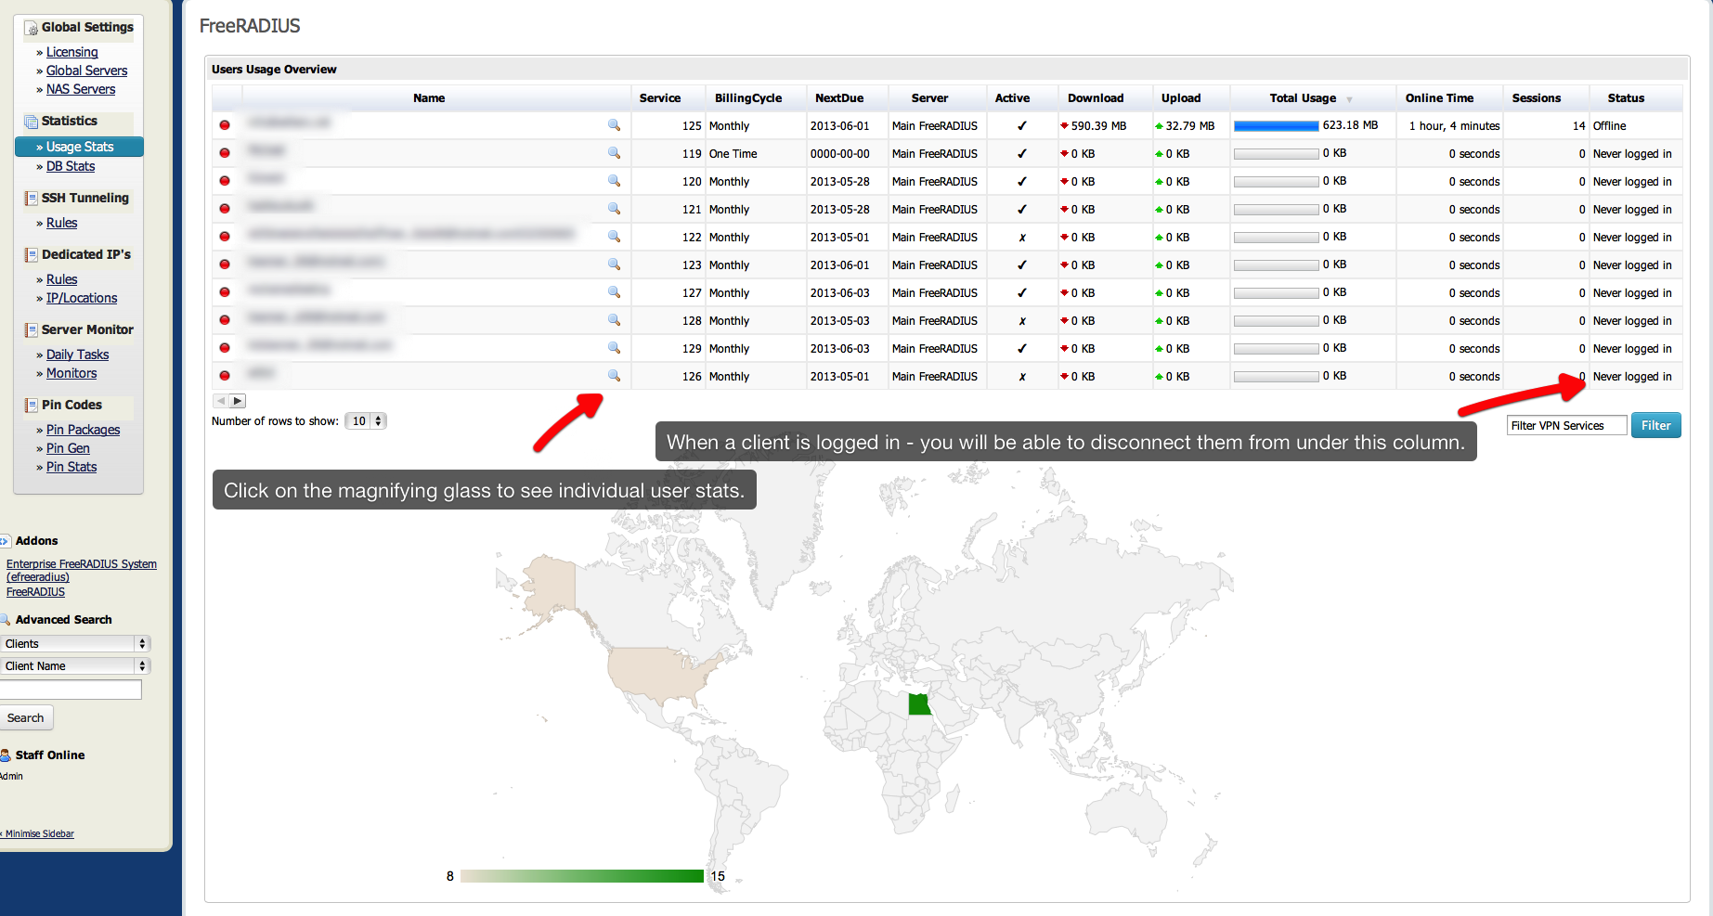Open user stats magnifier for service 120

point(614,180)
